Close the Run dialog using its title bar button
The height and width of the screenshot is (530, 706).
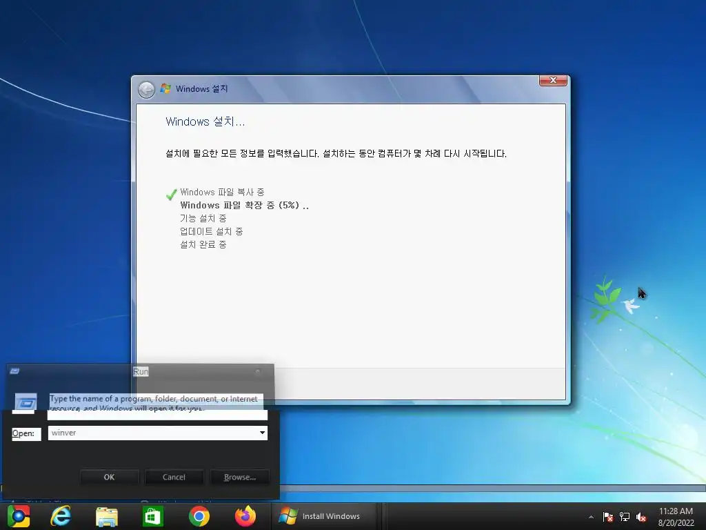point(258,371)
